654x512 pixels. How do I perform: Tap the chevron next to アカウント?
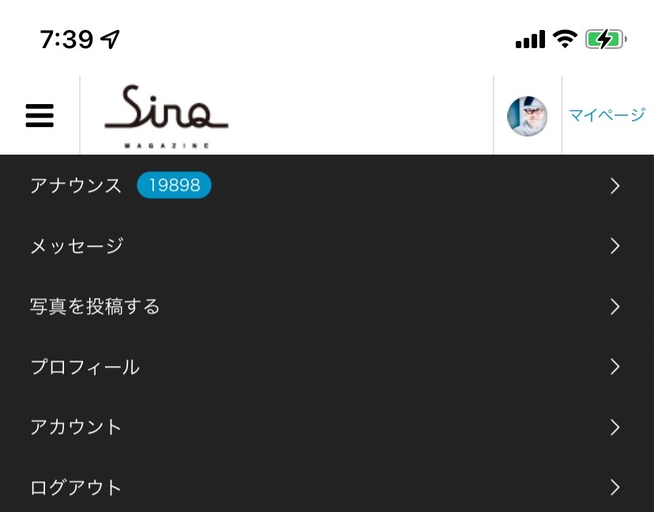(615, 428)
